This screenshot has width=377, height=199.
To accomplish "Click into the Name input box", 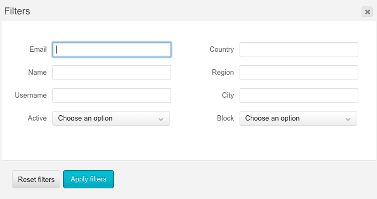I will coord(112,73).
